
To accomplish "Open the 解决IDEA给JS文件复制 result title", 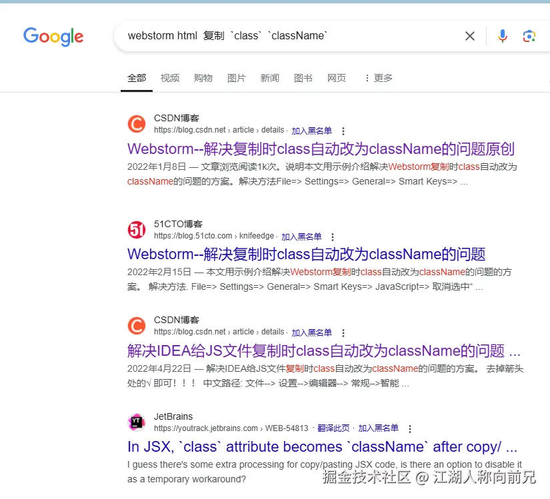I will (324, 351).
